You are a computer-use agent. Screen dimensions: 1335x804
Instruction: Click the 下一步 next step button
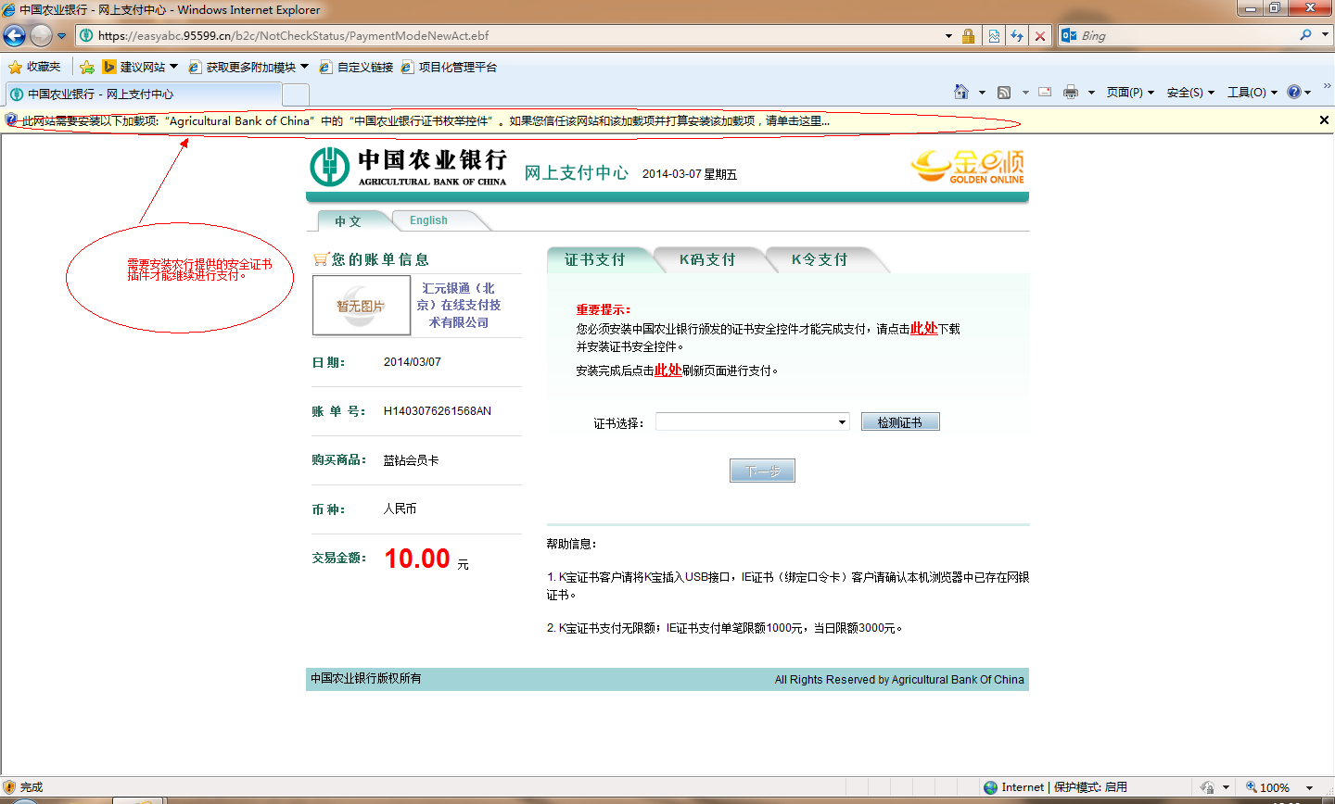(762, 471)
